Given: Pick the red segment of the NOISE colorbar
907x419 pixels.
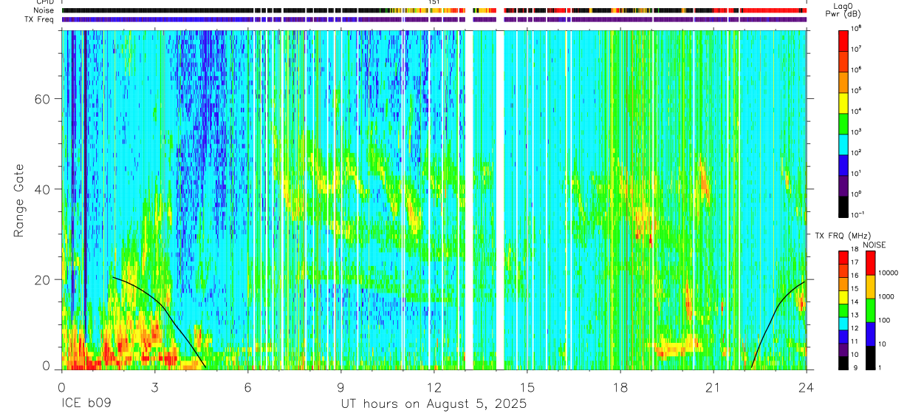Looking at the screenshot, I should pos(869,263).
